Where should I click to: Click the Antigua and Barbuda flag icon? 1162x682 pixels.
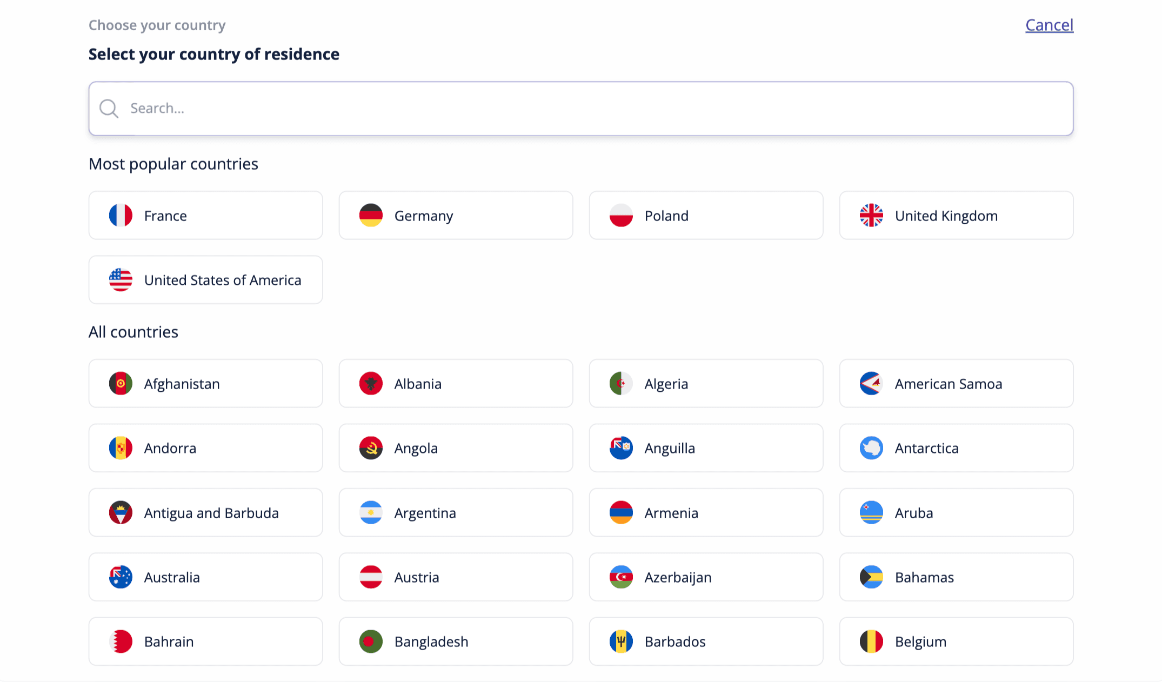coord(121,513)
